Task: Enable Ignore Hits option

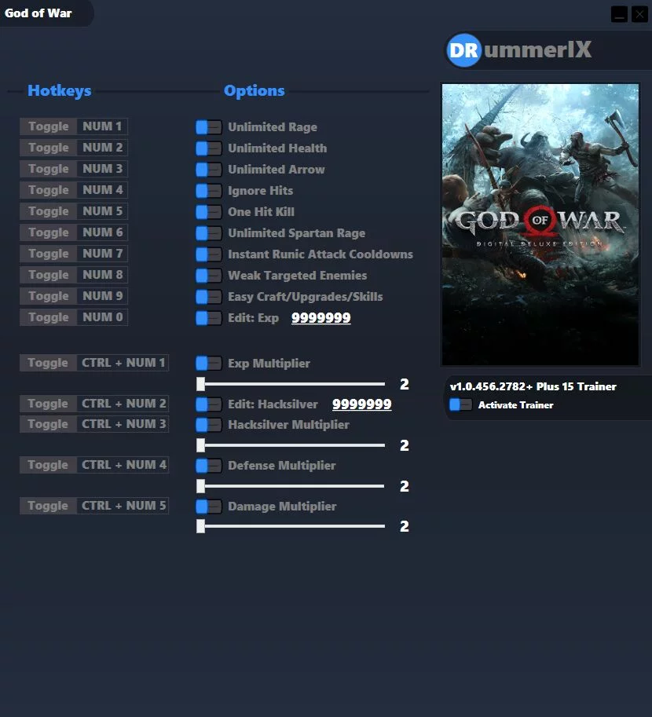Action: coord(209,191)
